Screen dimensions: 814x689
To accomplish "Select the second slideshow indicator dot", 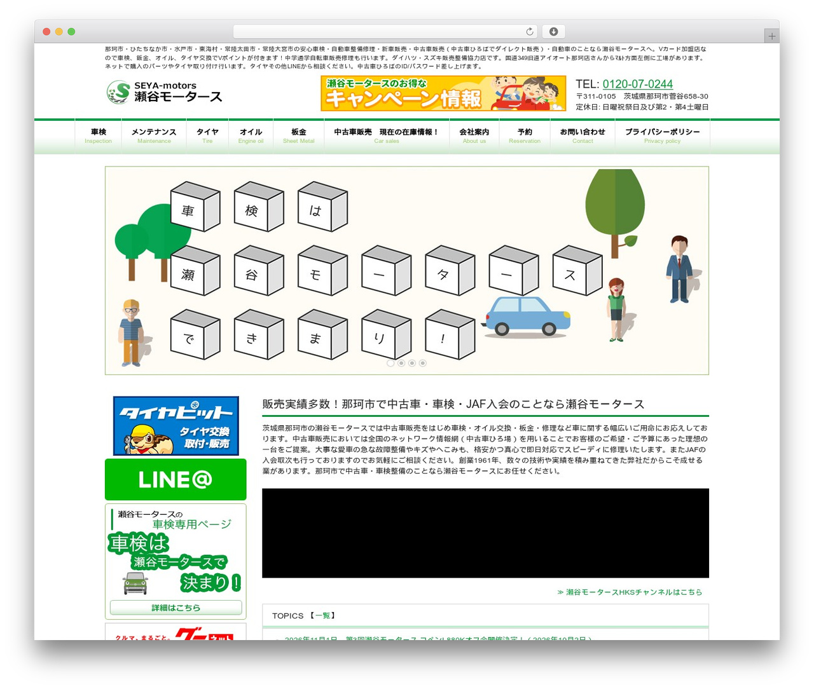I will pos(401,363).
